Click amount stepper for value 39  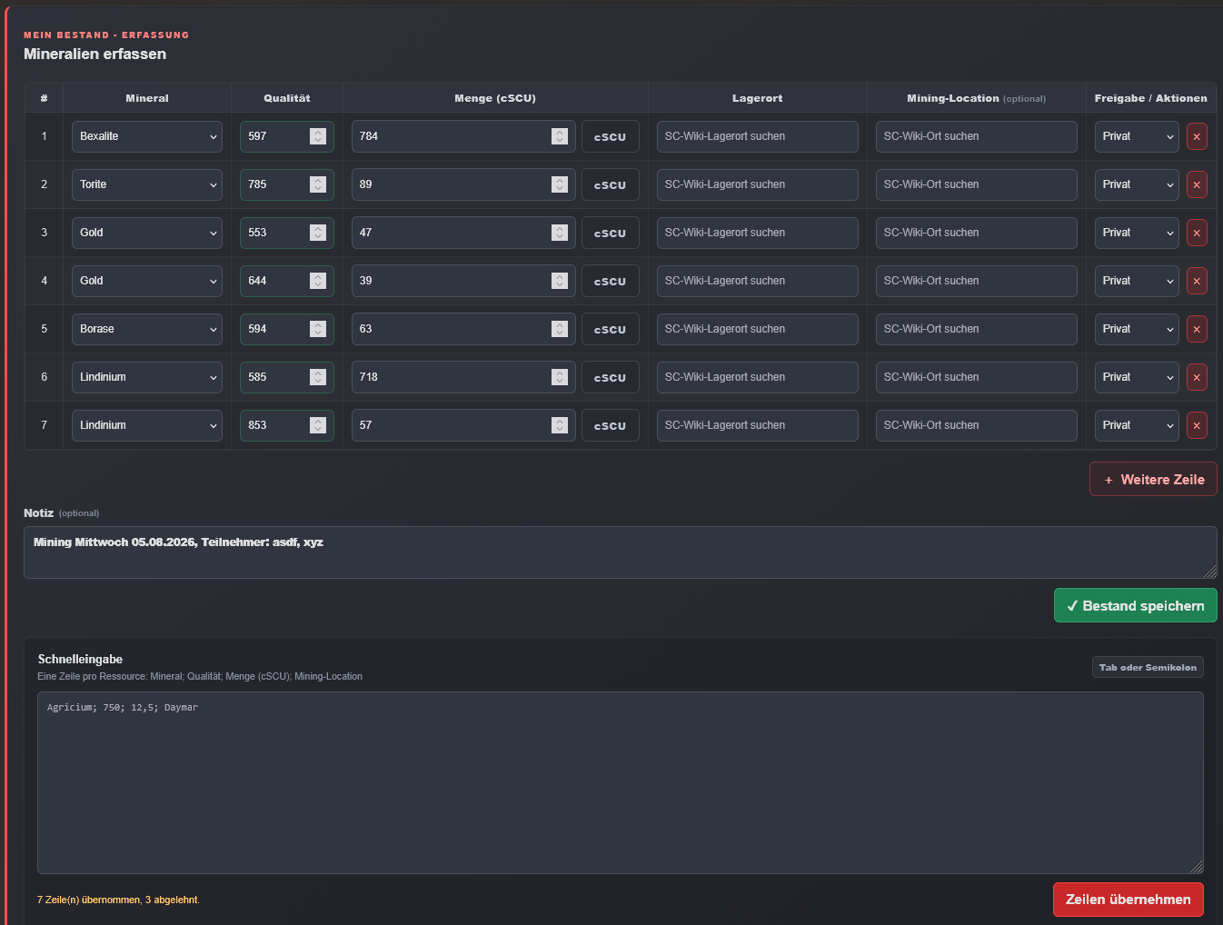pyautogui.click(x=560, y=281)
